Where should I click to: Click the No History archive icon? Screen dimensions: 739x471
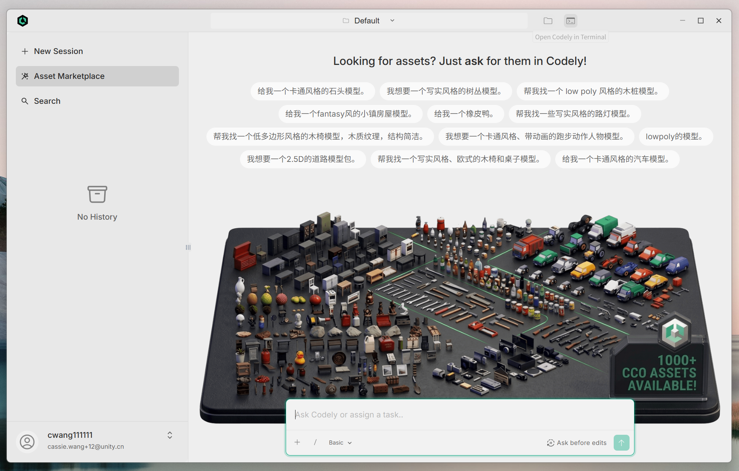97,194
